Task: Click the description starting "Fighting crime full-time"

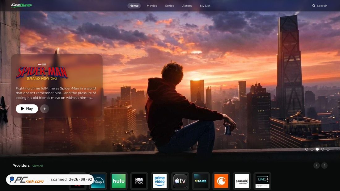Action: 56,93
